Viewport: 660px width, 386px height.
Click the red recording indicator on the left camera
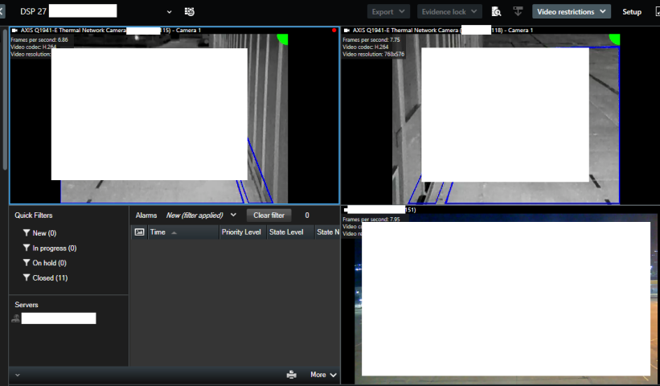(x=334, y=30)
